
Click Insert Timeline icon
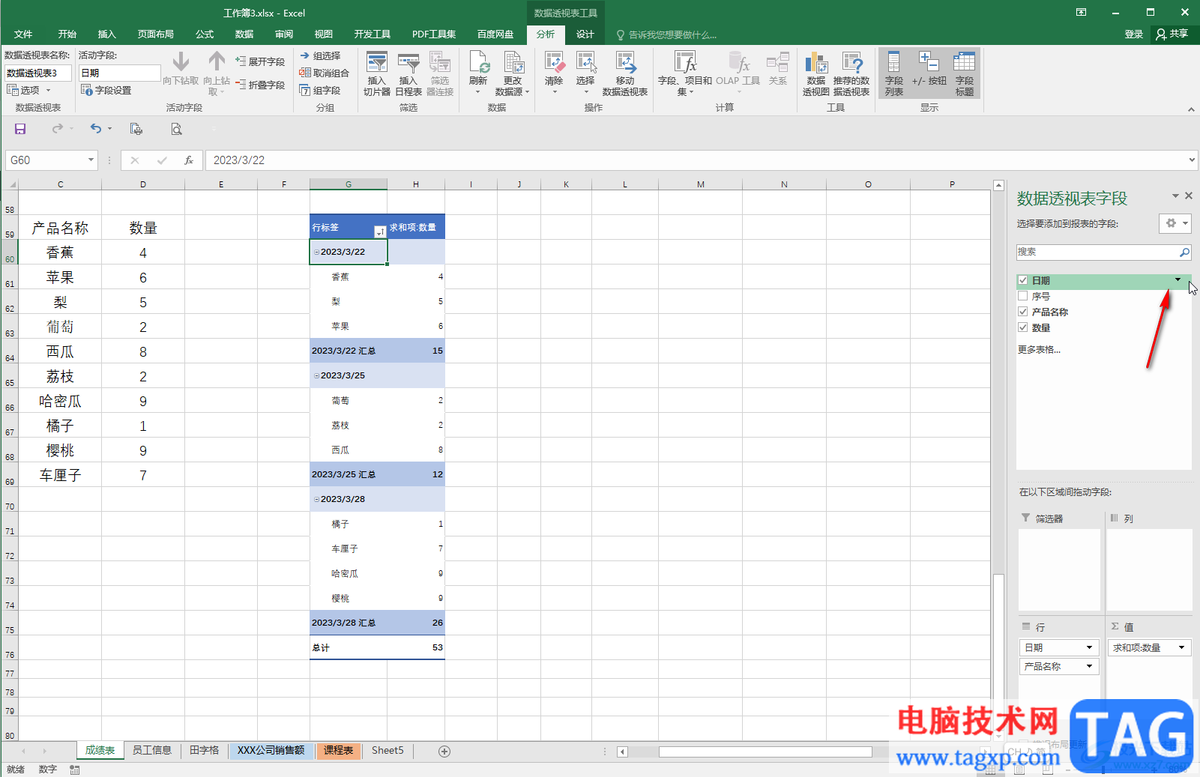click(408, 73)
